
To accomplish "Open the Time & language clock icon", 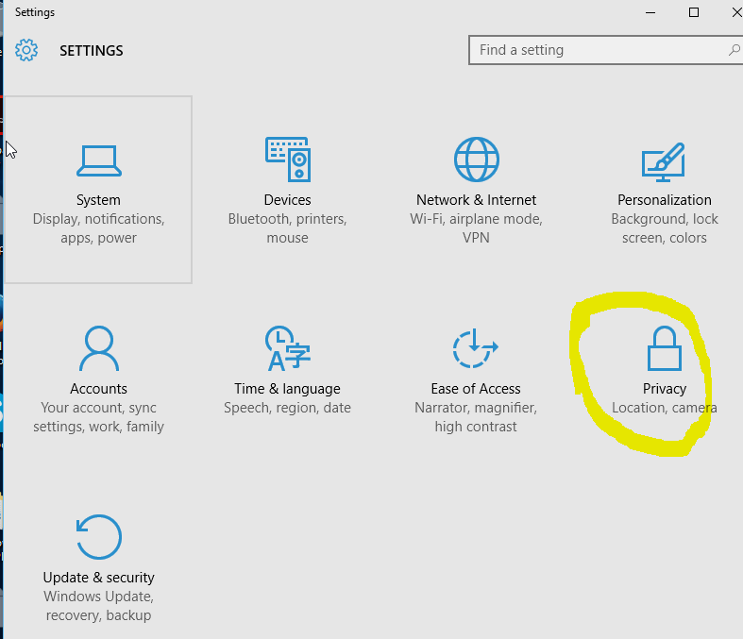I will pos(287,348).
